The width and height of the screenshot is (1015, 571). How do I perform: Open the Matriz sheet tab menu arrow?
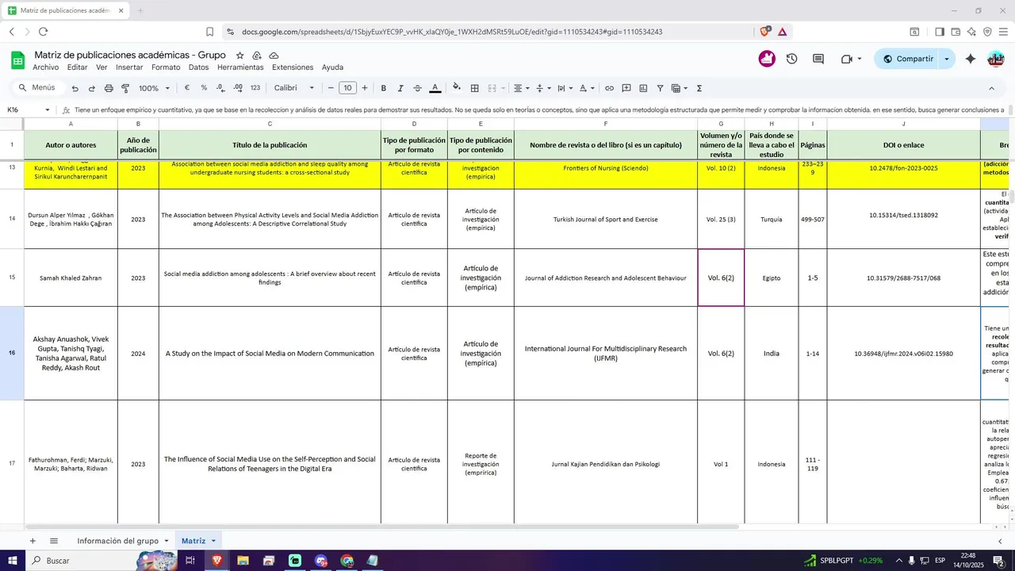point(213,541)
